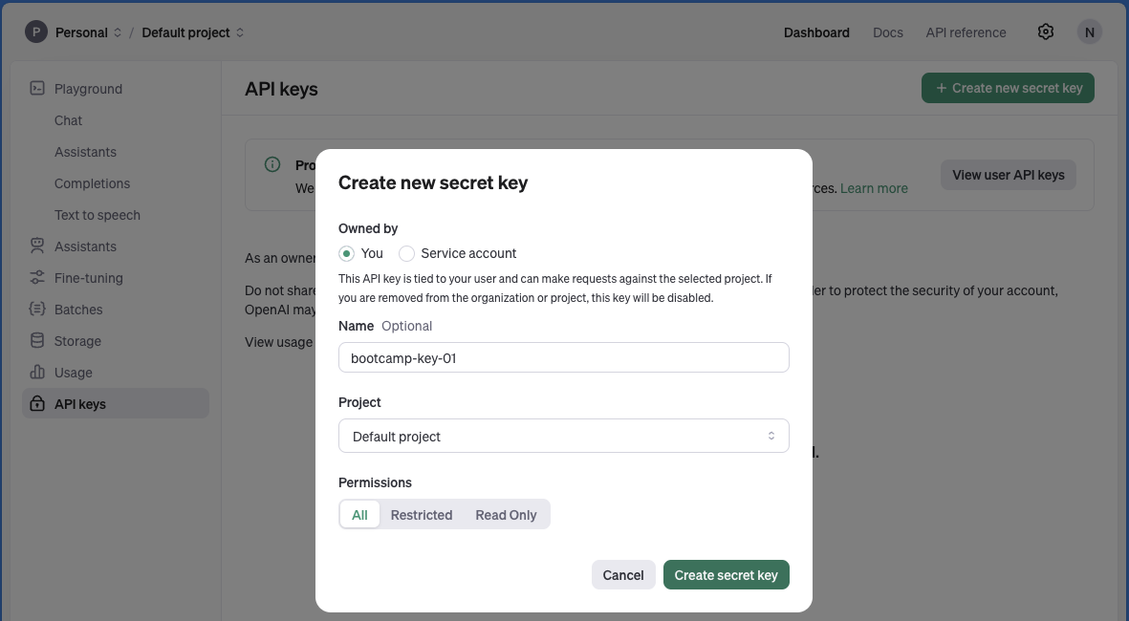Set permissions to Restricted
Image resolution: width=1129 pixels, height=621 pixels.
click(422, 515)
